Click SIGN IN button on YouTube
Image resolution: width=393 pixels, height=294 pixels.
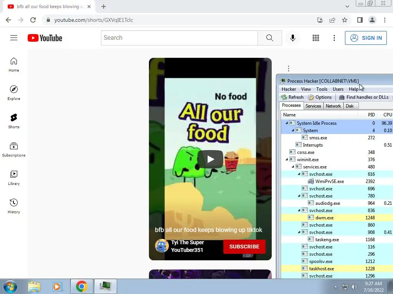(x=366, y=38)
